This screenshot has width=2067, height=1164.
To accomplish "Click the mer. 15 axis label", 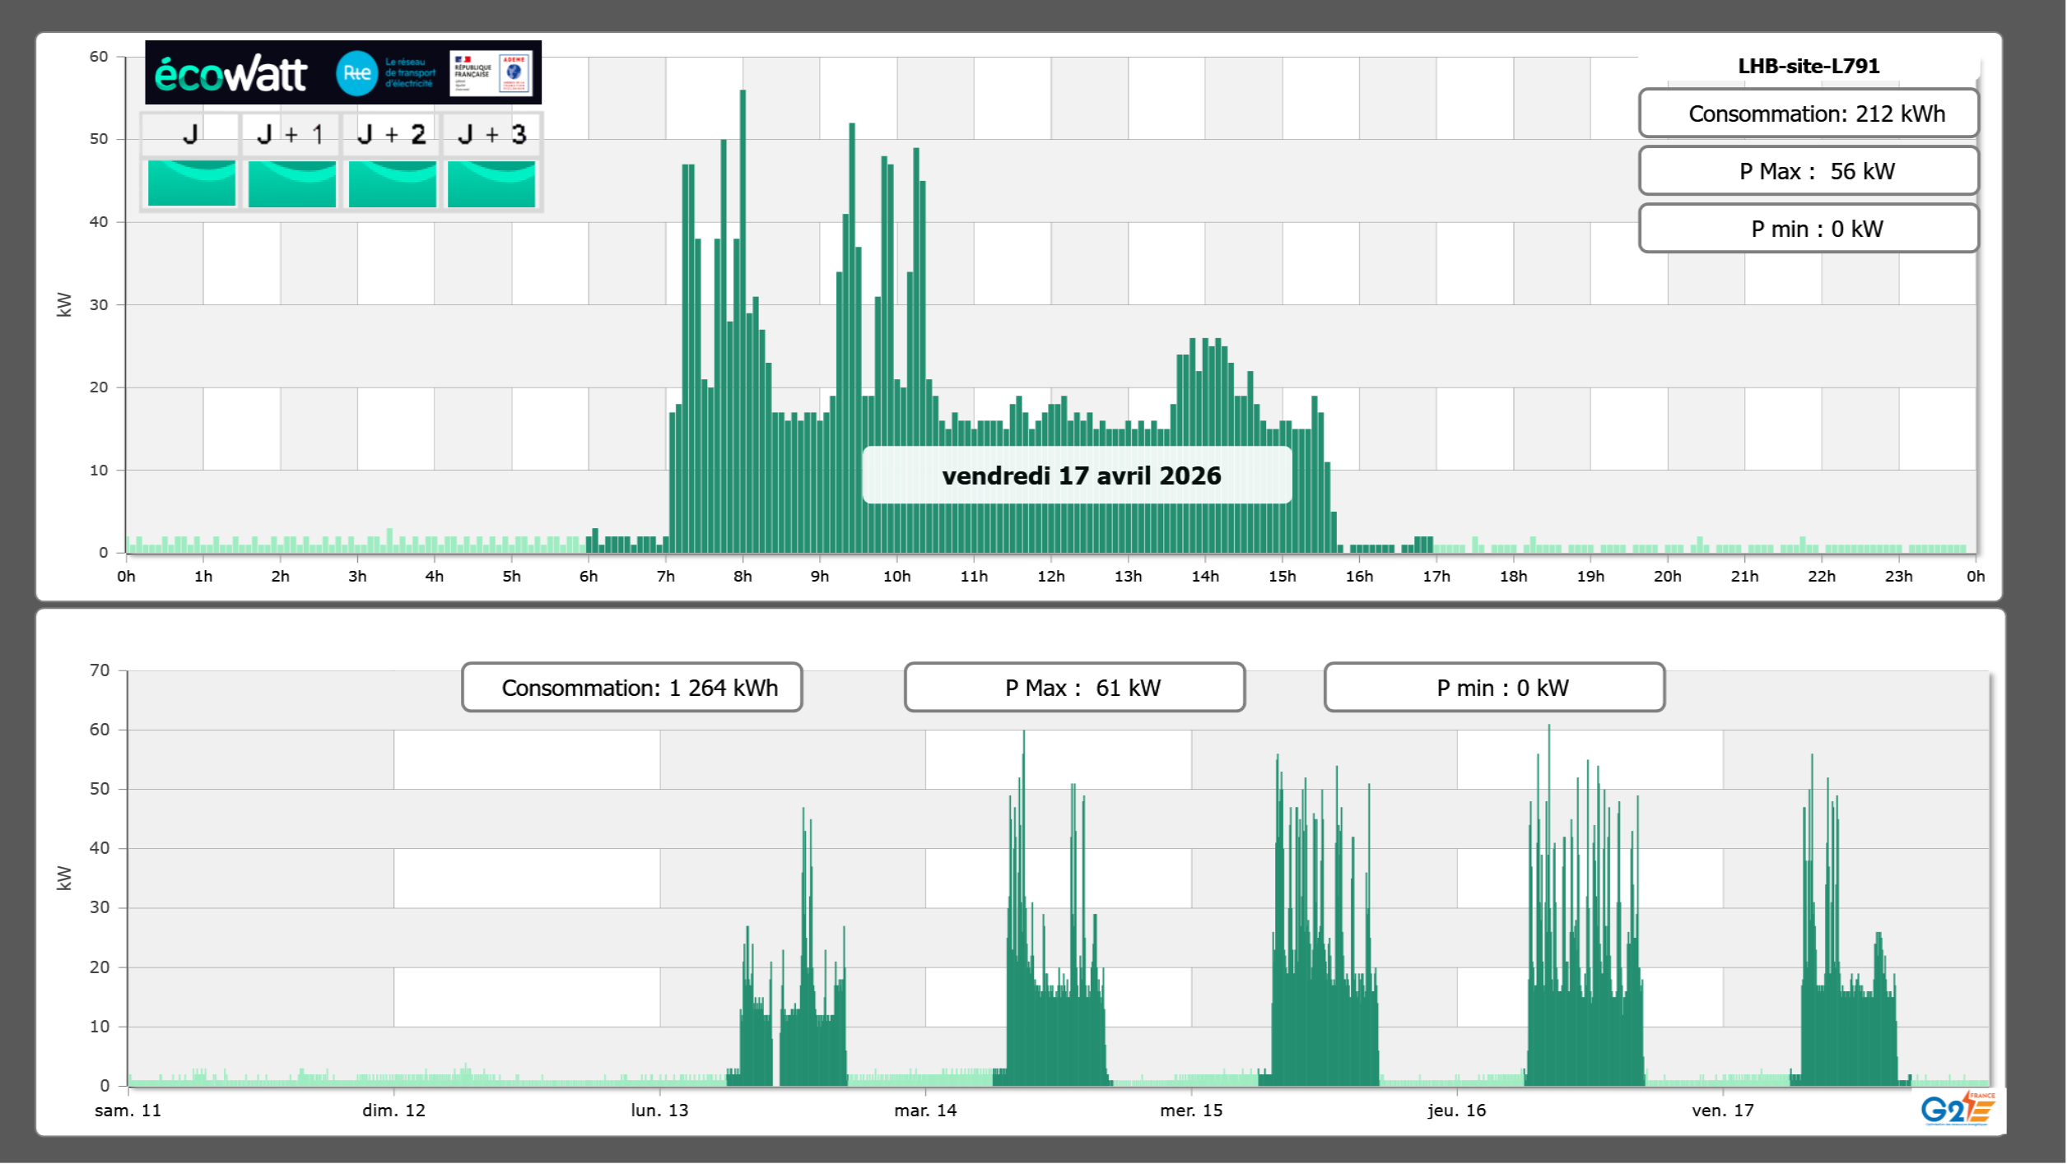I will point(1190,1111).
